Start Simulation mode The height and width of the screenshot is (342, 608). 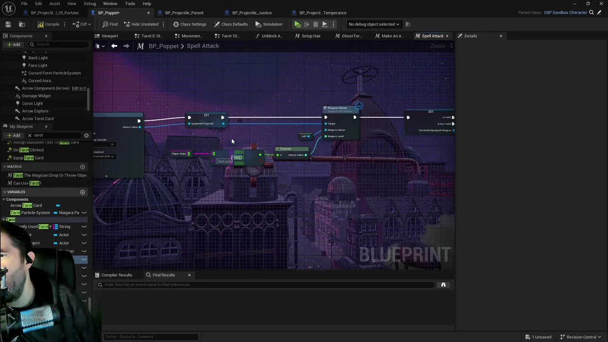click(269, 24)
